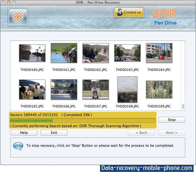This screenshot has height=172, width=196.
Task: Click the scan progress bar
Action: (83, 120)
